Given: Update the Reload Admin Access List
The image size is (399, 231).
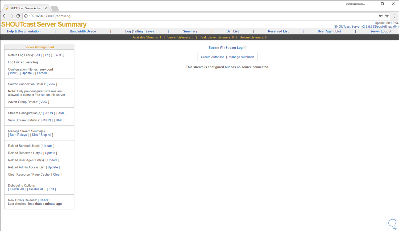Looking at the screenshot, I should (53, 167).
